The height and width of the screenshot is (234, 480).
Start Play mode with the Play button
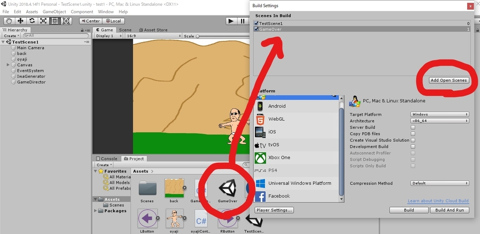(231, 21)
